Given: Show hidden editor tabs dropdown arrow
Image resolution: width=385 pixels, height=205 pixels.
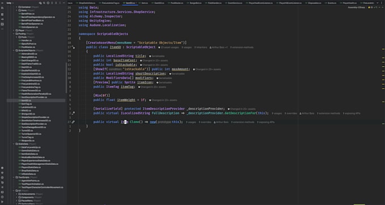Looking at the screenshot, I should click(378, 3).
